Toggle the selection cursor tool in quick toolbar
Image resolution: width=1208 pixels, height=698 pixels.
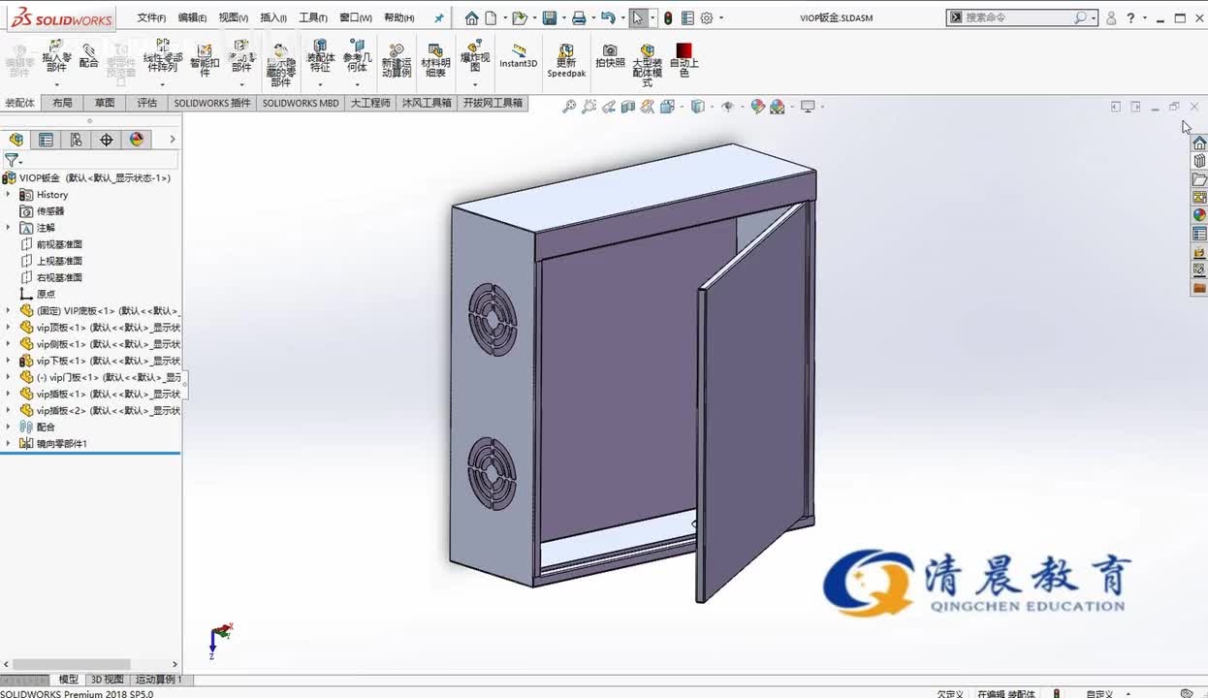[637, 17]
